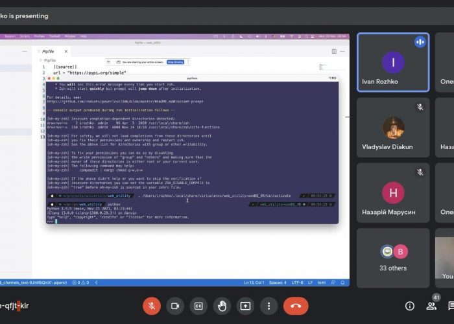Select the Ivan Rozhko participant tile

pos(392,63)
